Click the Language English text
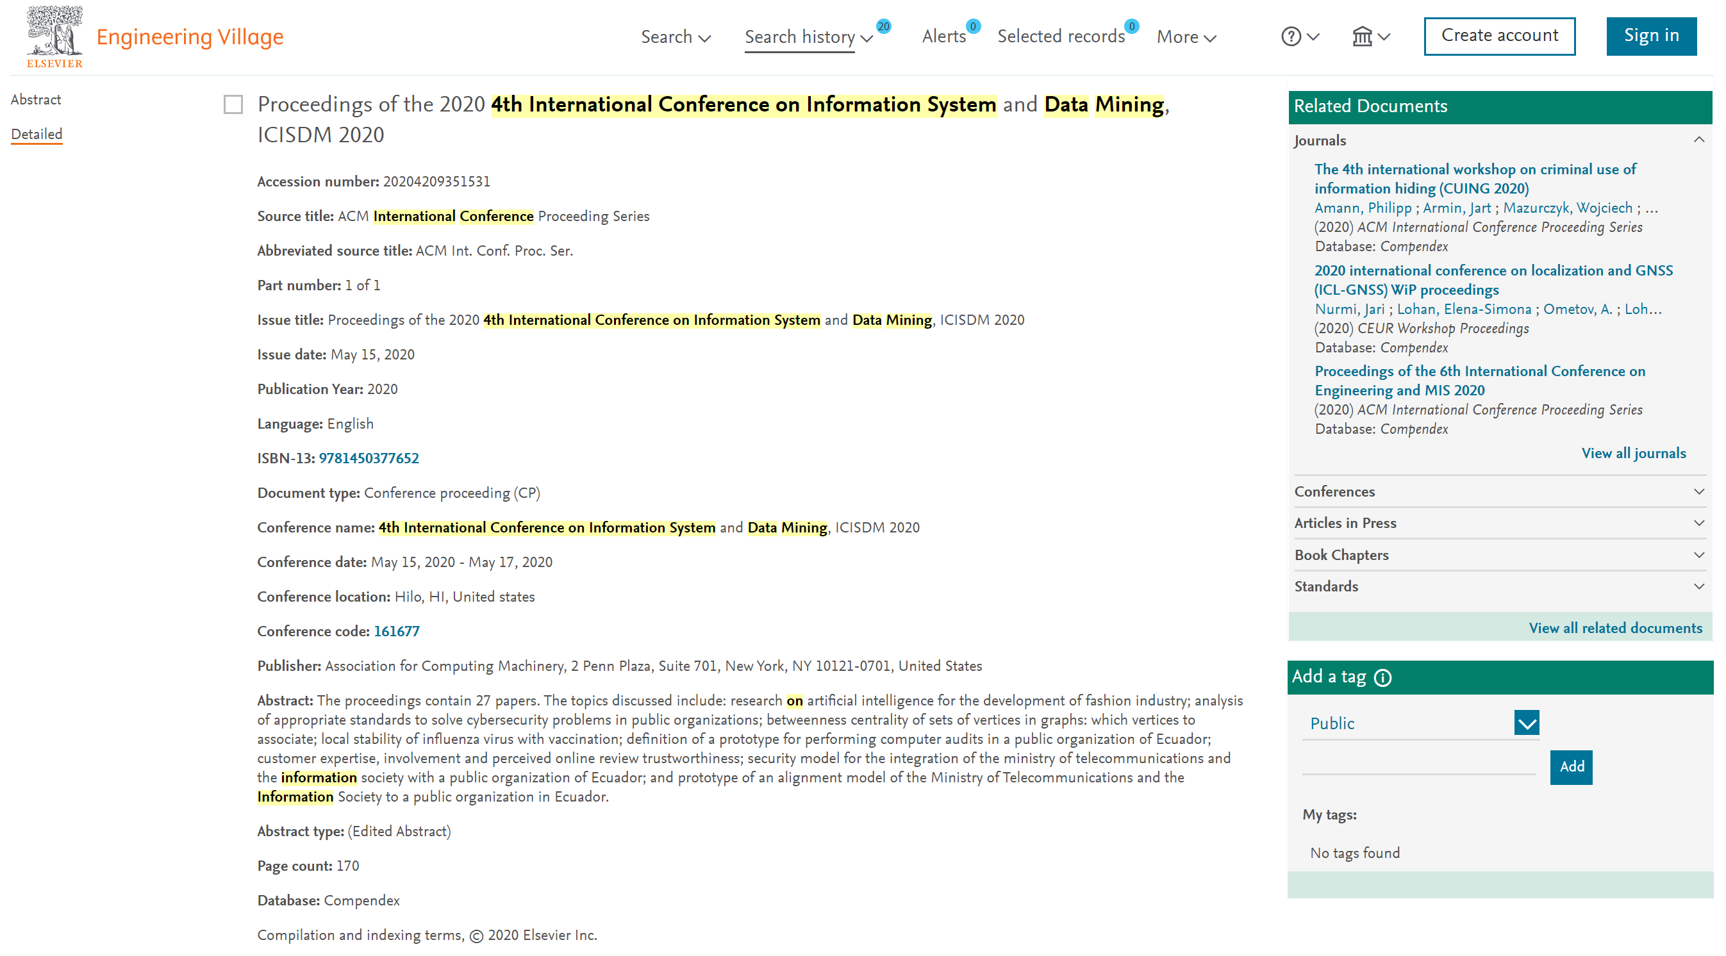Image resolution: width=1726 pixels, height=956 pixels. click(x=315, y=424)
